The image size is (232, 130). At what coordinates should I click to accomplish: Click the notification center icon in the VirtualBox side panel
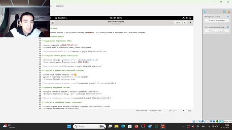205,12
